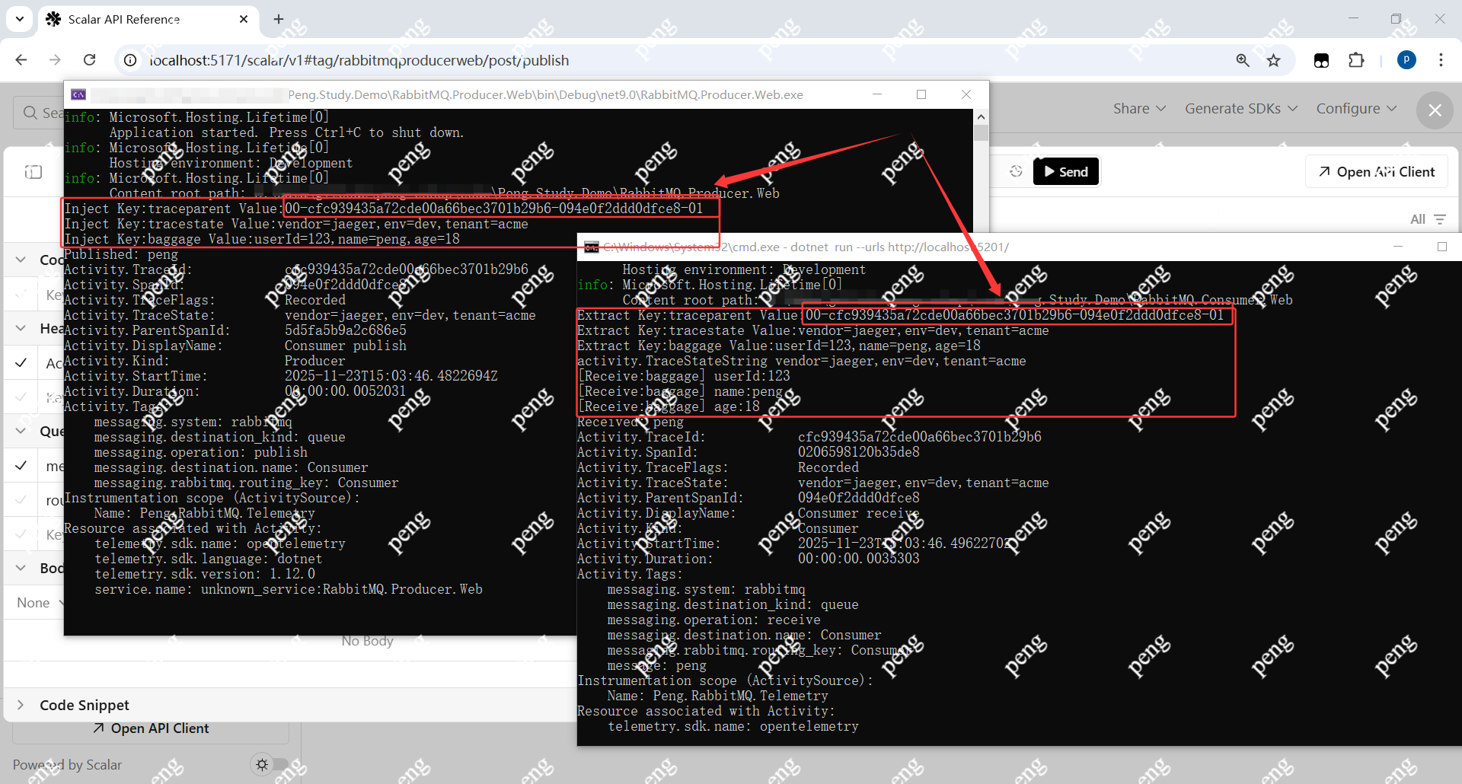The width and height of the screenshot is (1462, 784).
Task: Click the '[Receive:baggage] userId:123' line
Action: pyautogui.click(x=684, y=376)
